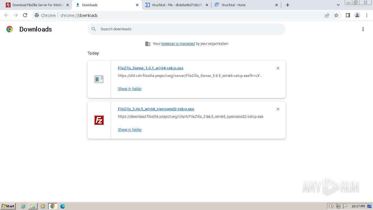Open the Downloads page more actions menu
Image resolution: width=373 pixels, height=210 pixels.
[x=363, y=29]
